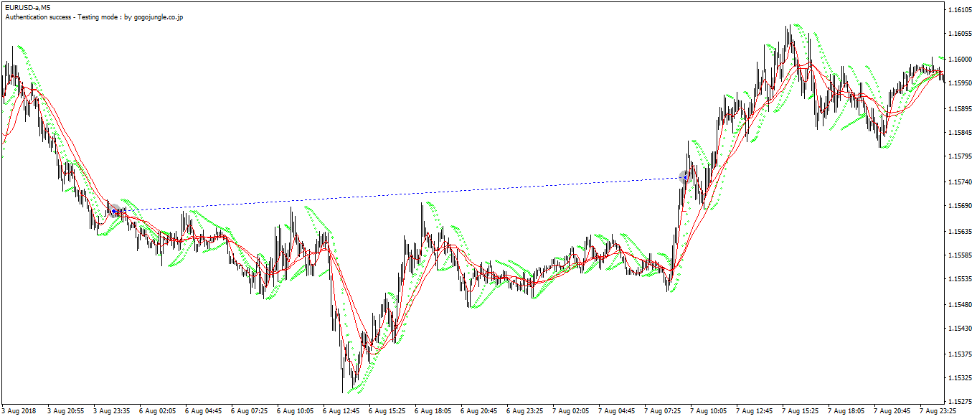Click the 7 Aug 23:25 time label
The height and width of the screenshot is (419, 977).
click(938, 412)
